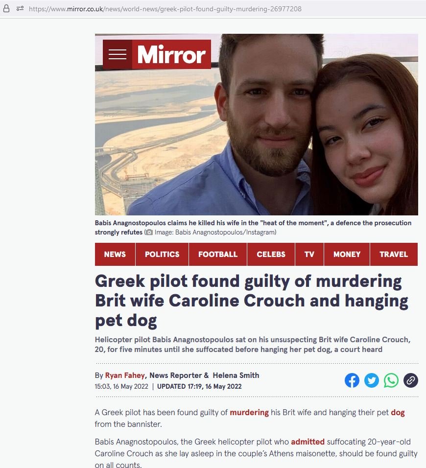Click the padlock icon in address bar

tap(6, 9)
